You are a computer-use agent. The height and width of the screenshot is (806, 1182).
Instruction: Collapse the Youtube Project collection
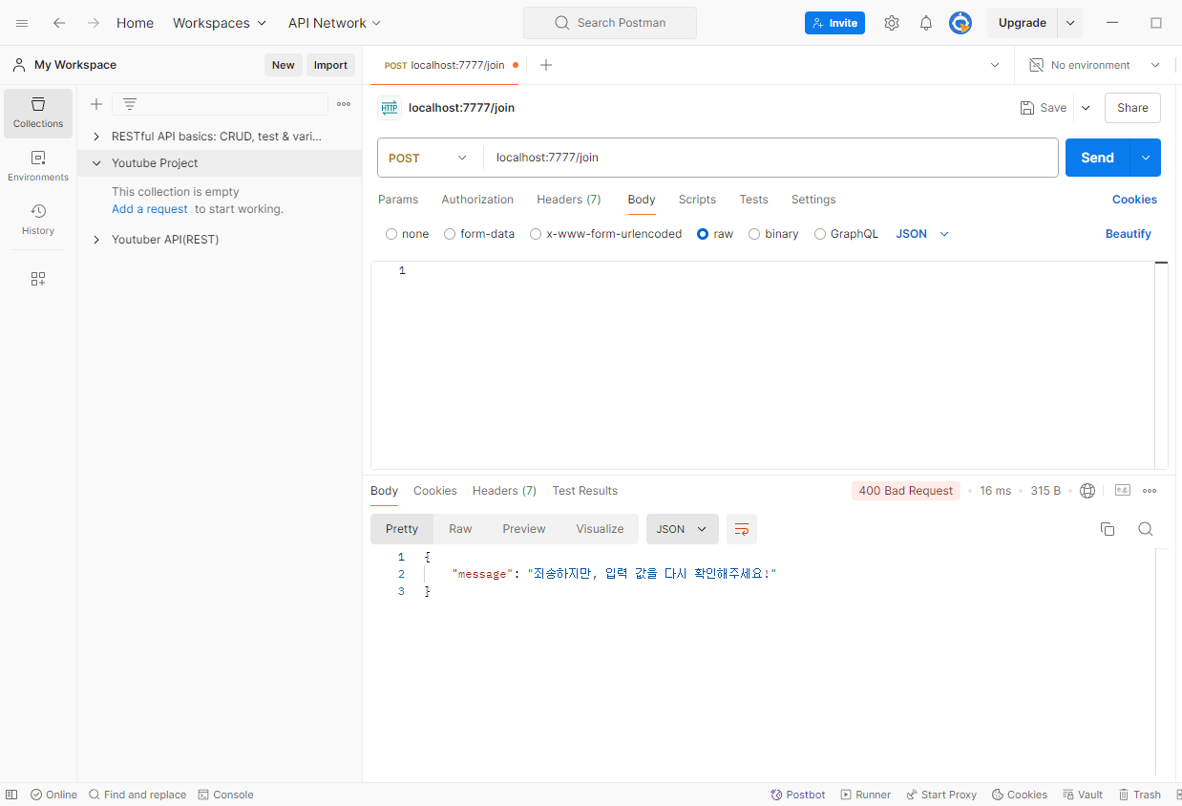point(96,163)
